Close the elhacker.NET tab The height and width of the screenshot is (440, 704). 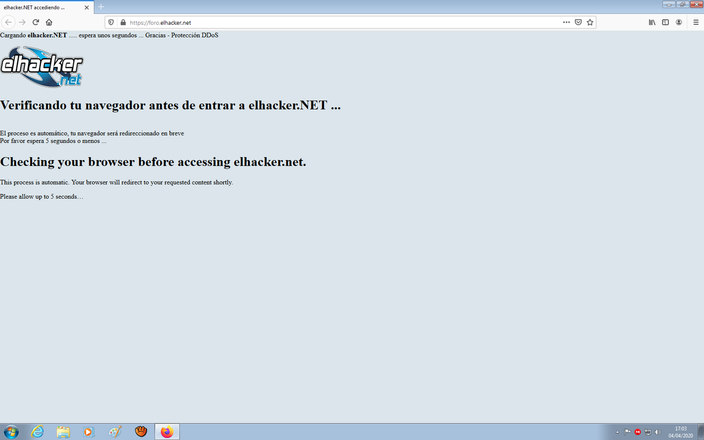click(x=86, y=7)
